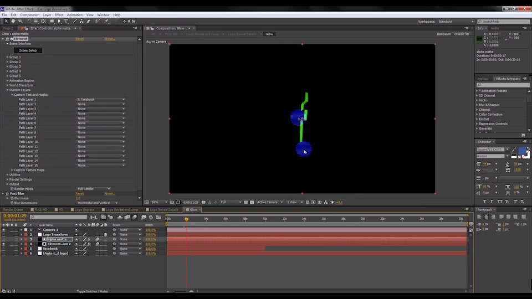Click the blue fill color swatch
The width and height of the screenshot is (532, 299).
pos(522,150)
